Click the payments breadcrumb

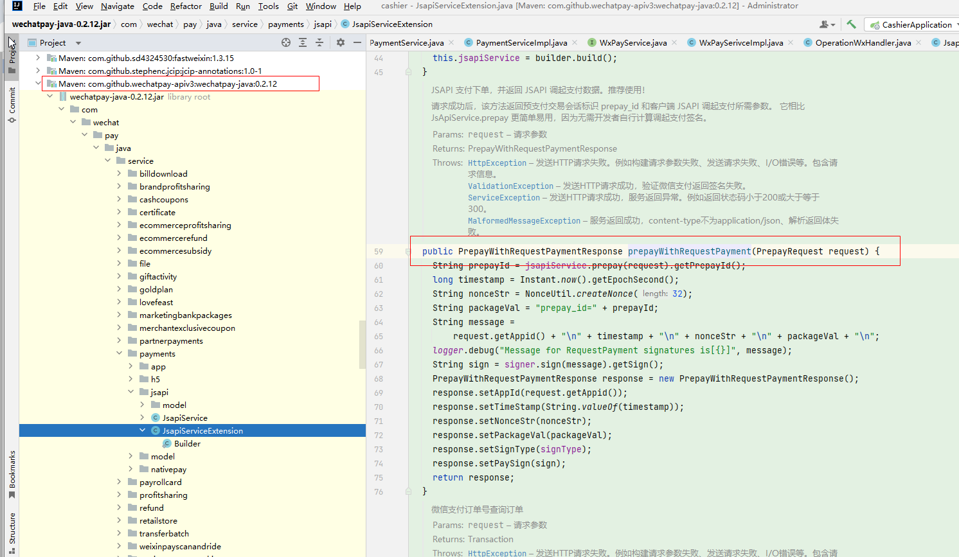coord(286,24)
